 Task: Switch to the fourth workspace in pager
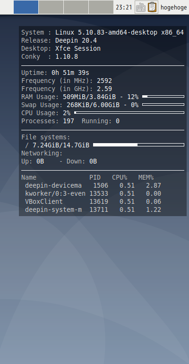pyautogui.click(x=101, y=7)
